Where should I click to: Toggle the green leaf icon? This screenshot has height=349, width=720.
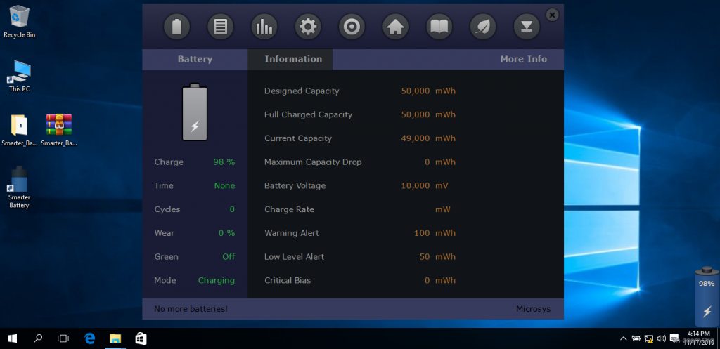click(482, 27)
